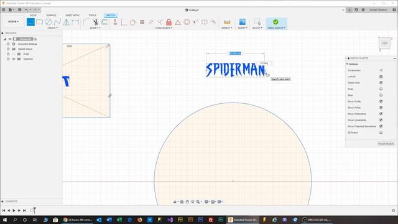
Task: Toggle the Show Constraints checkbox
Action: click(x=381, y=120)
